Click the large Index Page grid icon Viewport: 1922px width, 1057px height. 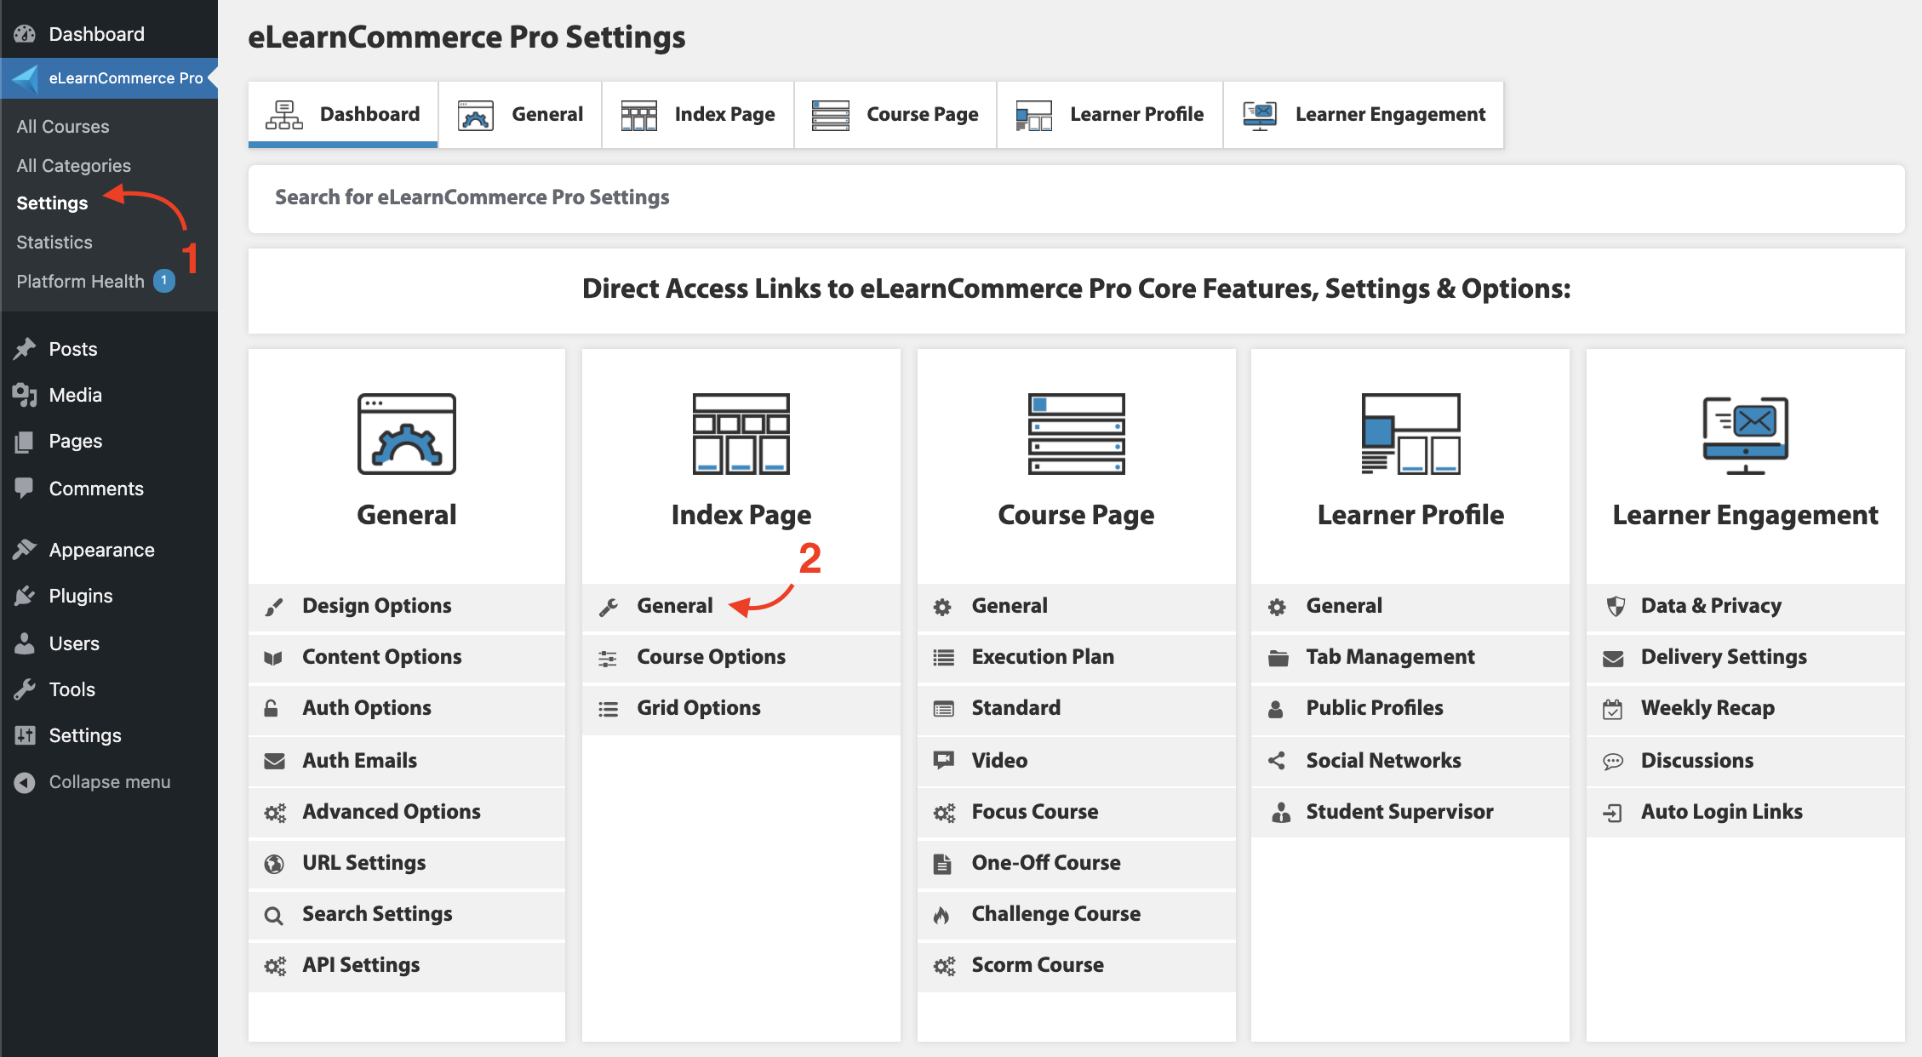[x=741, y=434]
